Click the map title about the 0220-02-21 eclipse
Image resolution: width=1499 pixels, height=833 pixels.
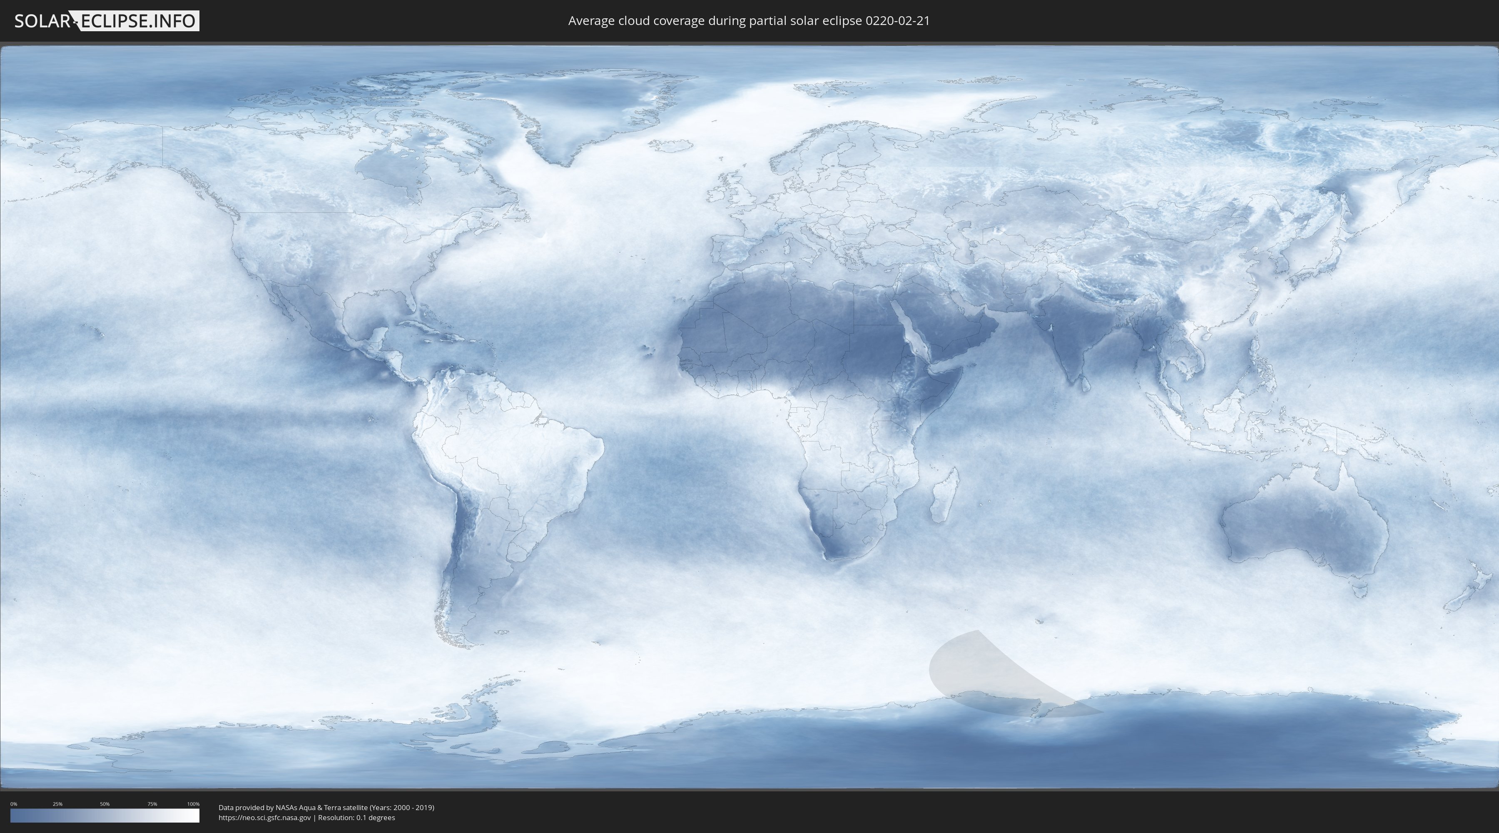click(x=749, y=21)
